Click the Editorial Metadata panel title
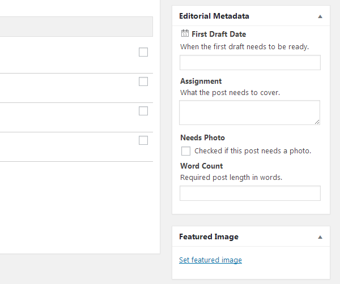340x284 pixels. [x=214, y=16]
